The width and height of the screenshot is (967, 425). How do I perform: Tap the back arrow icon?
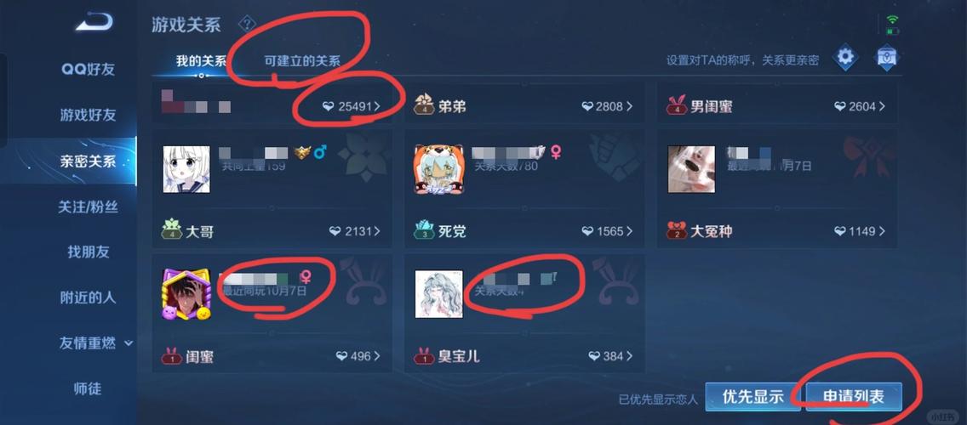point(94,22)
